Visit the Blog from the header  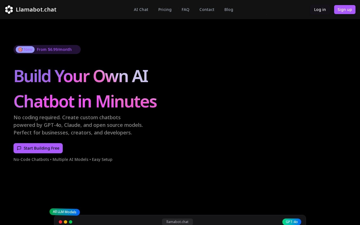229,10
